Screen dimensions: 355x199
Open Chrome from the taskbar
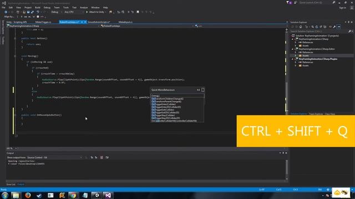point(73,195)
